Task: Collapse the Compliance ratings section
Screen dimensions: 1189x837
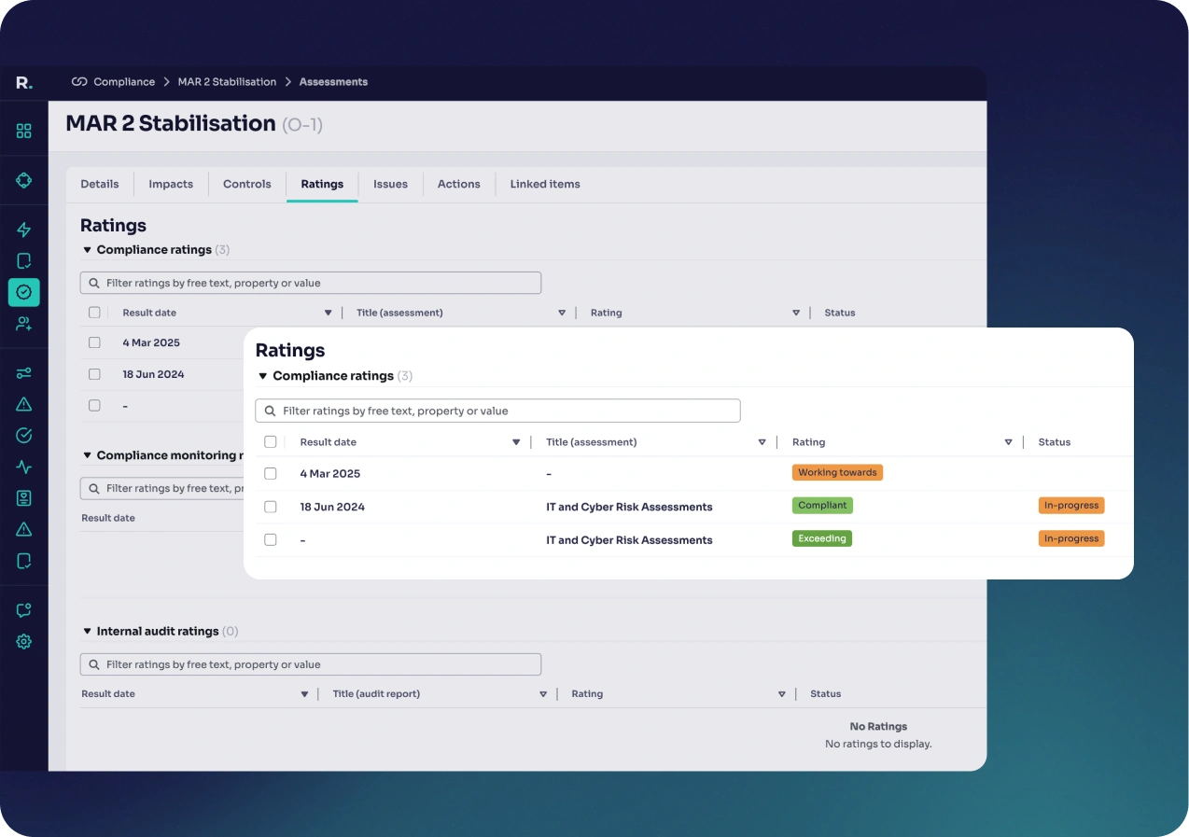Action: pyautogui.click(x=262, y=375)
